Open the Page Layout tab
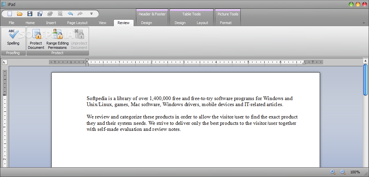Screen dimensions: 369x177 pos(78,23)
